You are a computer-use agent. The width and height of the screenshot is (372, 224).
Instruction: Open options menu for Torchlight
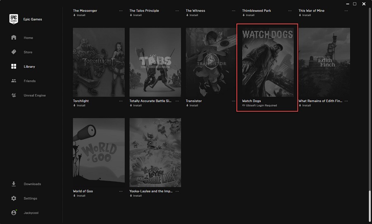coord(121,101)
